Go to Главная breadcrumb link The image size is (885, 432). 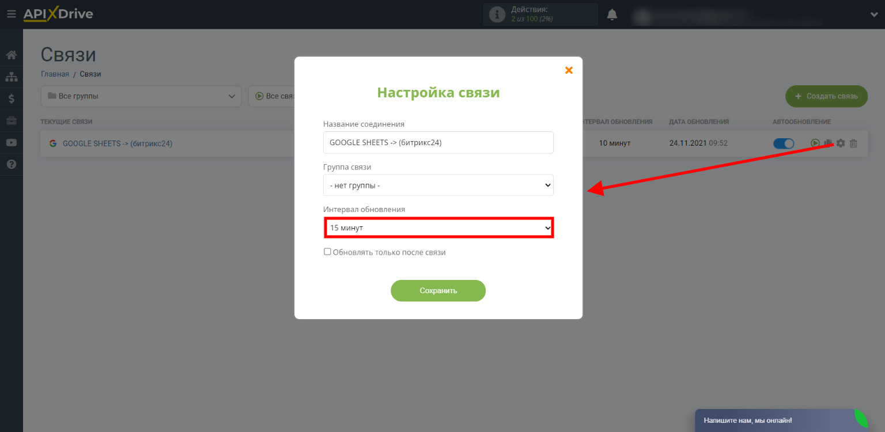pyautogui.click(x=55, y=74)
